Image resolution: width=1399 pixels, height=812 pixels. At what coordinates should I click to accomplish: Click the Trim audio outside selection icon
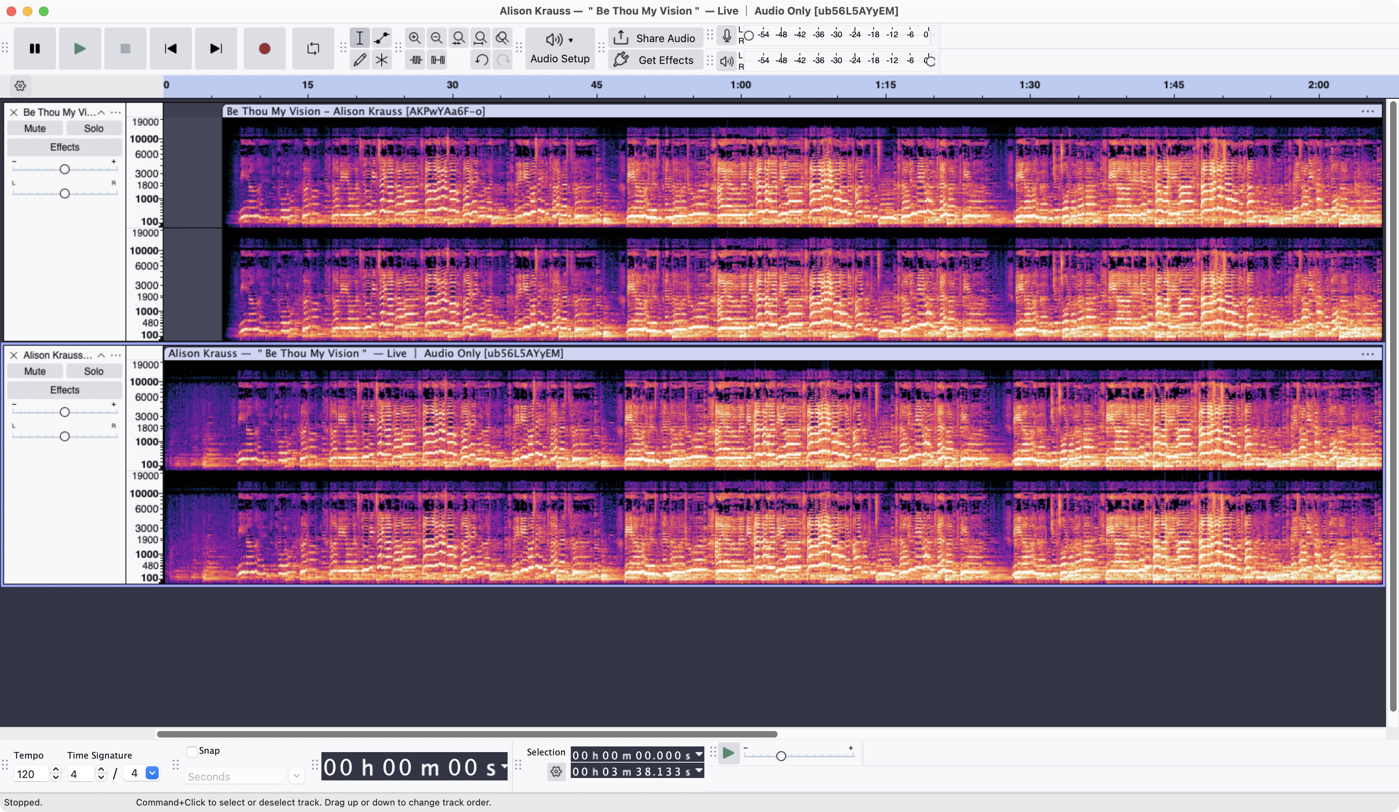[416, 60]
